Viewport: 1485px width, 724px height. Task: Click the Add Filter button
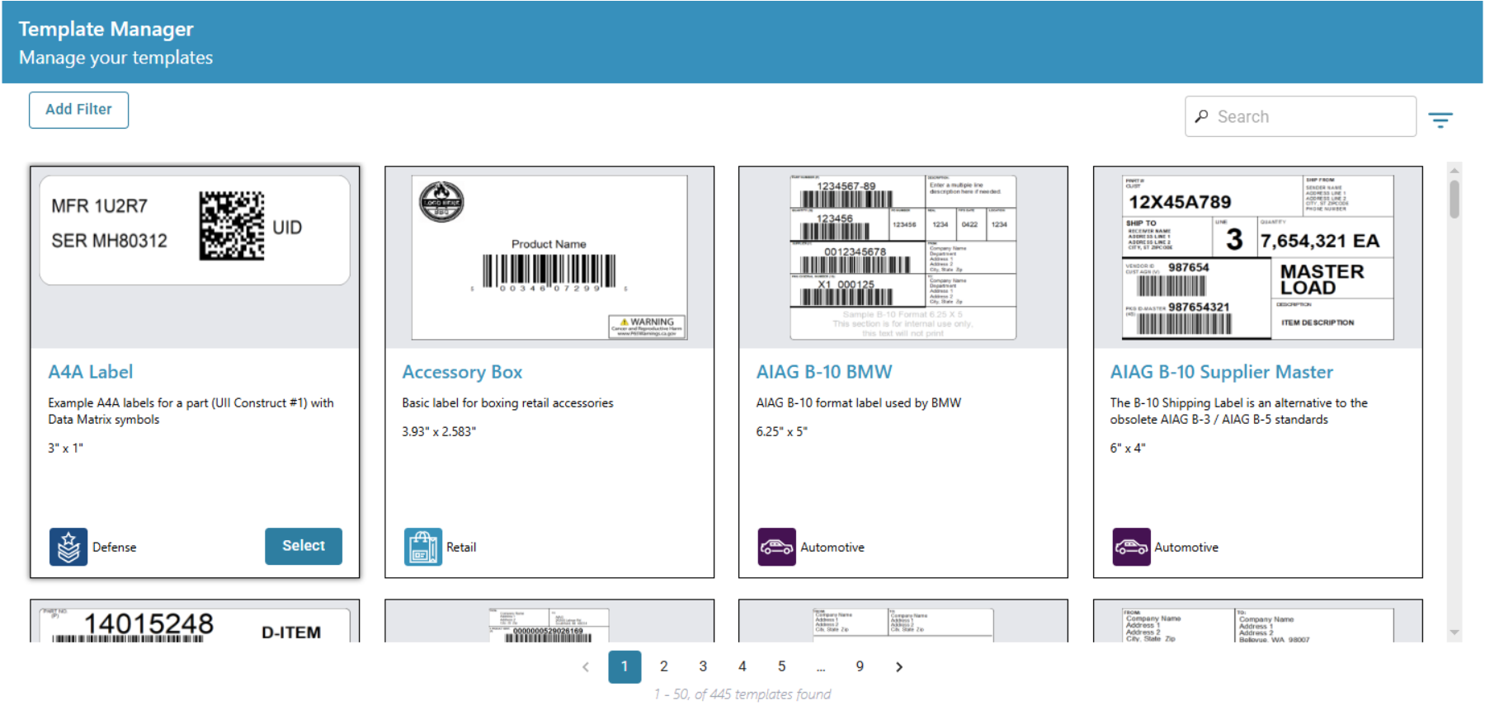pyautogui.click(x=78, y=110)
